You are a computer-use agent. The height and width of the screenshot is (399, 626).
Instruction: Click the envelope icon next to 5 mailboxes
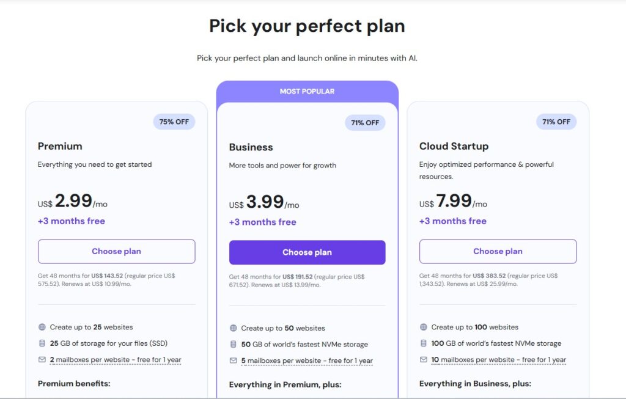(233, 361)
